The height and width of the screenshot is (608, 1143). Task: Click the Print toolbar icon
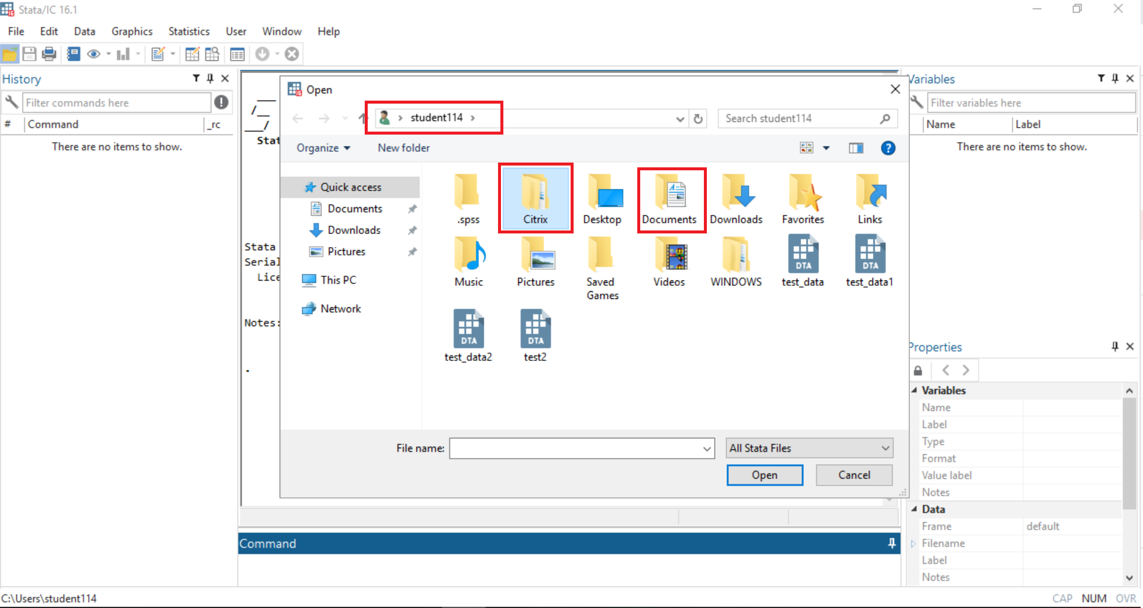click(49, 54)
